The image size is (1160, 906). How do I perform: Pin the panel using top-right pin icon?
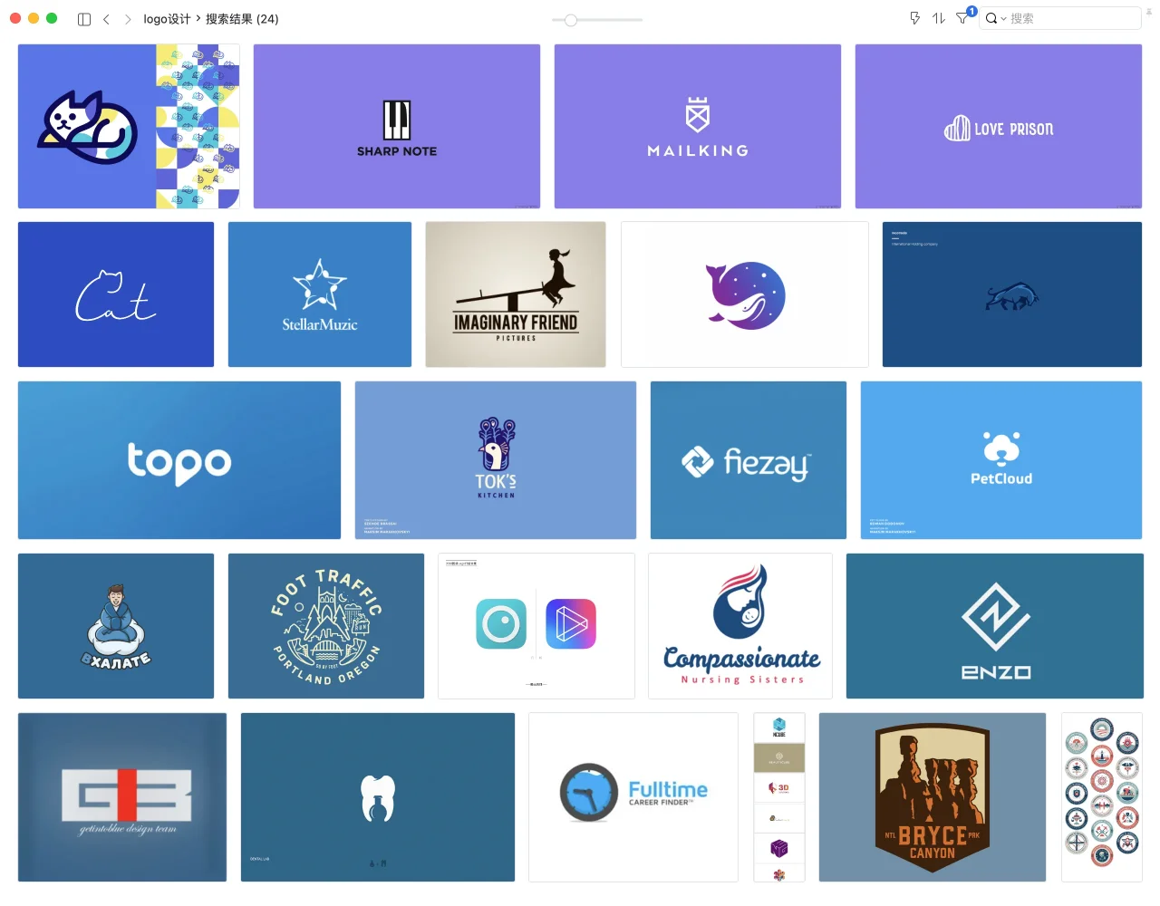tap(1150, 13)
